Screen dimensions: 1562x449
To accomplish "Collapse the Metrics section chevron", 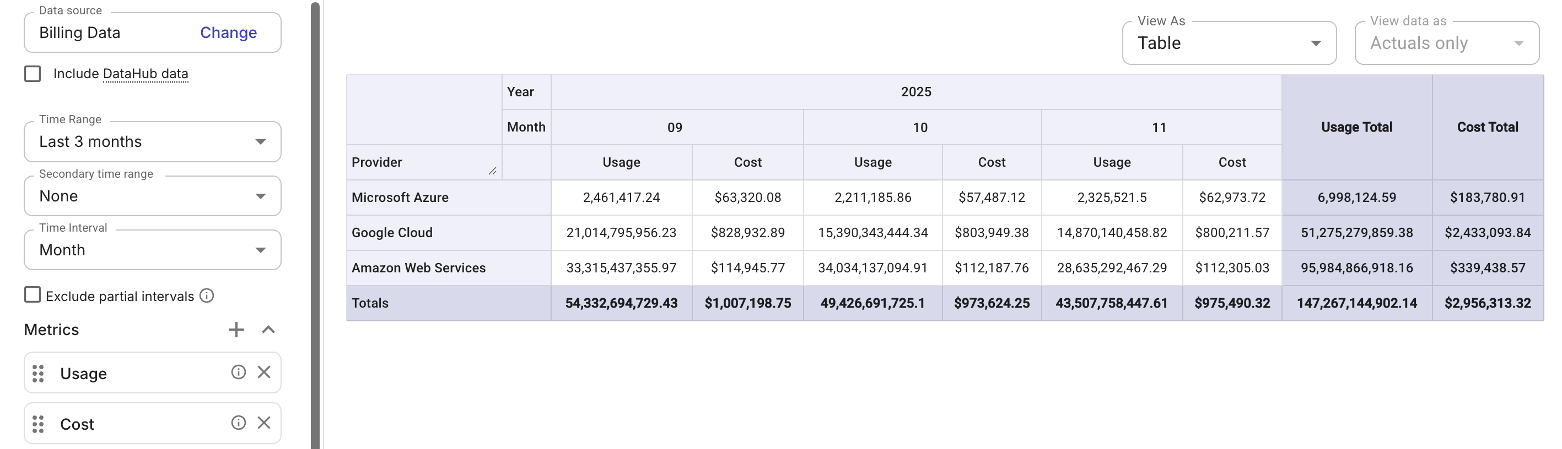I will coord(268,330).
